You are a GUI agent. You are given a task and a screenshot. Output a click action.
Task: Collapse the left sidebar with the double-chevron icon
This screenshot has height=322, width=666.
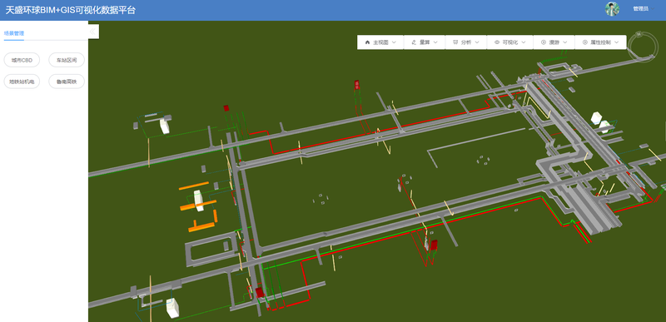pyautogui.click(x=93, y=32)
